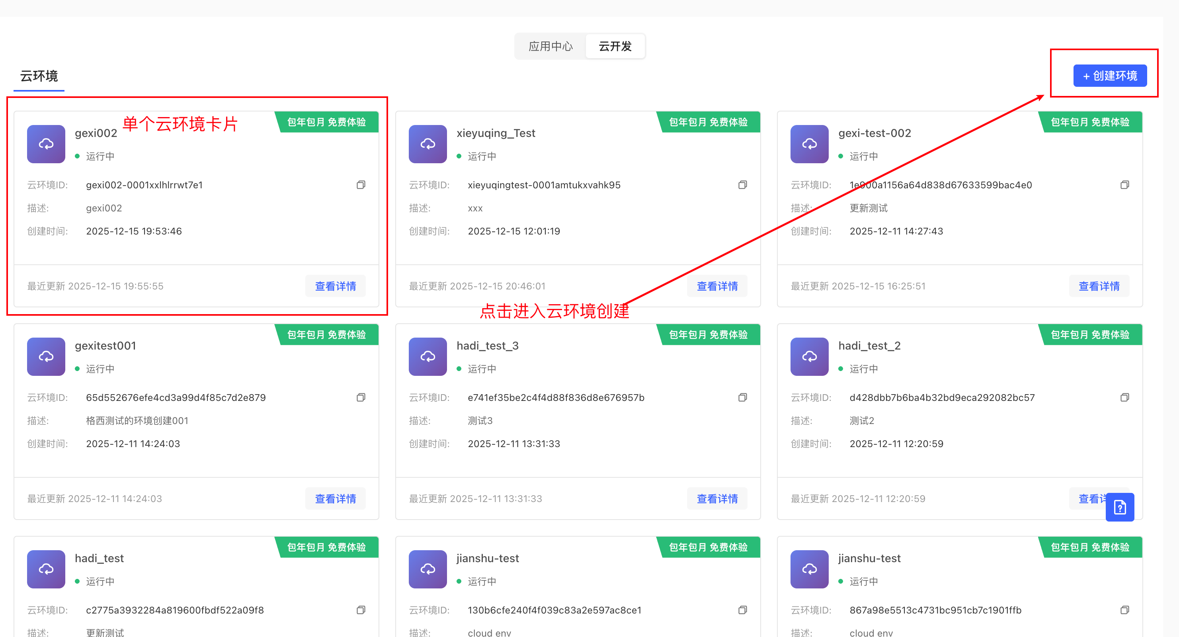Open the floating help document icon
Image resolution: width=1179 pixels, height=637 pixels.
tap(1120, 507)
